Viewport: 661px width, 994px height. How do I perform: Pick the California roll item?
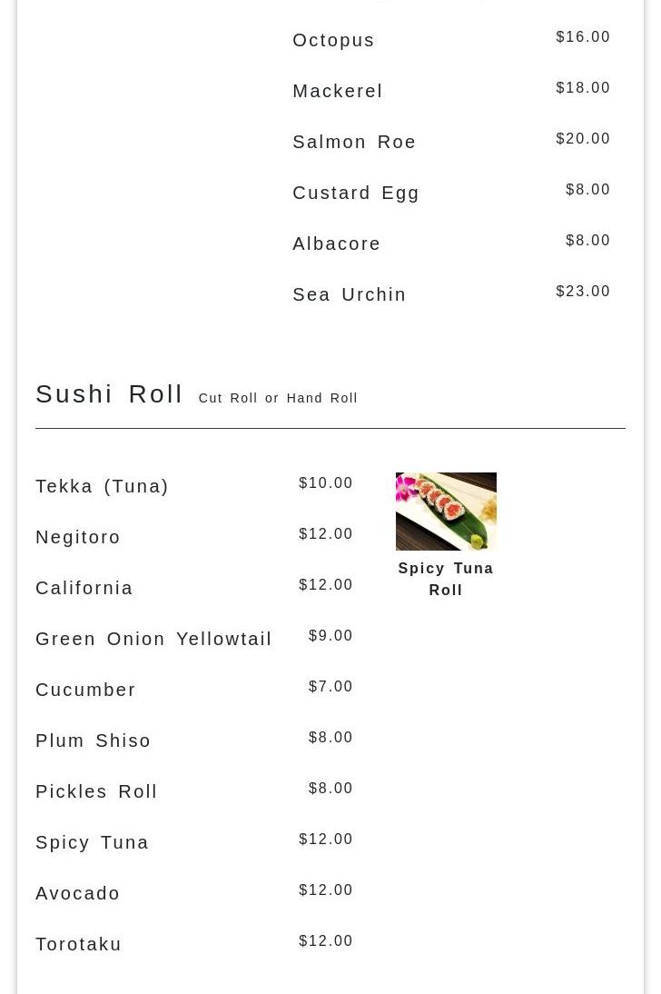click(84, 588)
